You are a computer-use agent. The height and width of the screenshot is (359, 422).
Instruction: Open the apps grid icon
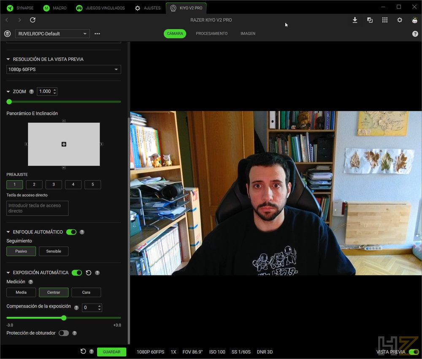point(385,20)
